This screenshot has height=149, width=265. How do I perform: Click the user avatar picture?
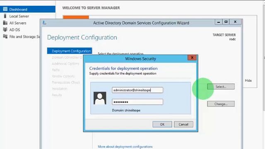click(x=100, y=98)
